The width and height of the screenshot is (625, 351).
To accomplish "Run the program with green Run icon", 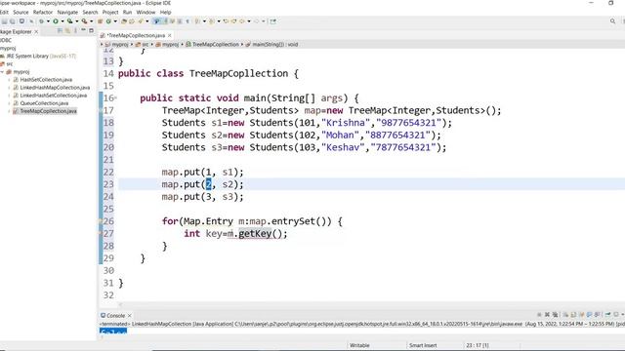I will click(x=56, y=21).
